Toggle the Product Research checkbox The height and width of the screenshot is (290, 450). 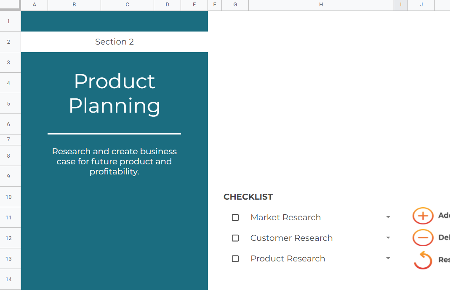(x=235, y=259)
